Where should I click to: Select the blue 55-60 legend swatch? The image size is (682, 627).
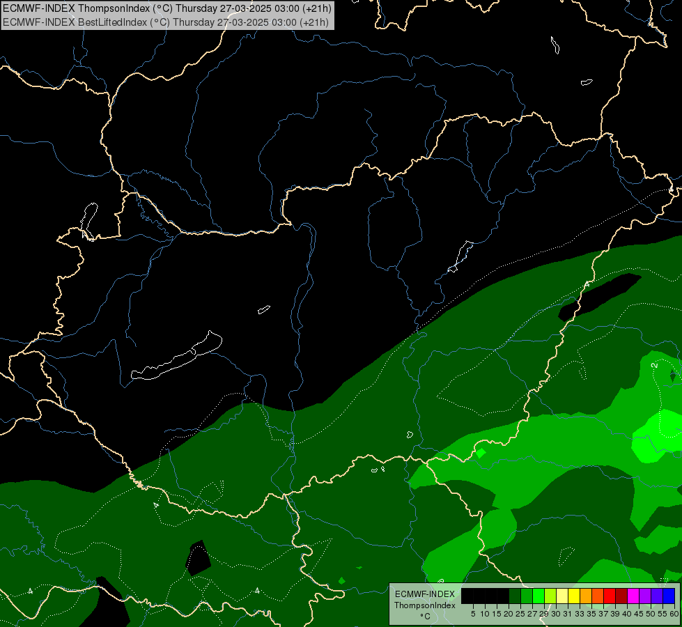(669, 596)
